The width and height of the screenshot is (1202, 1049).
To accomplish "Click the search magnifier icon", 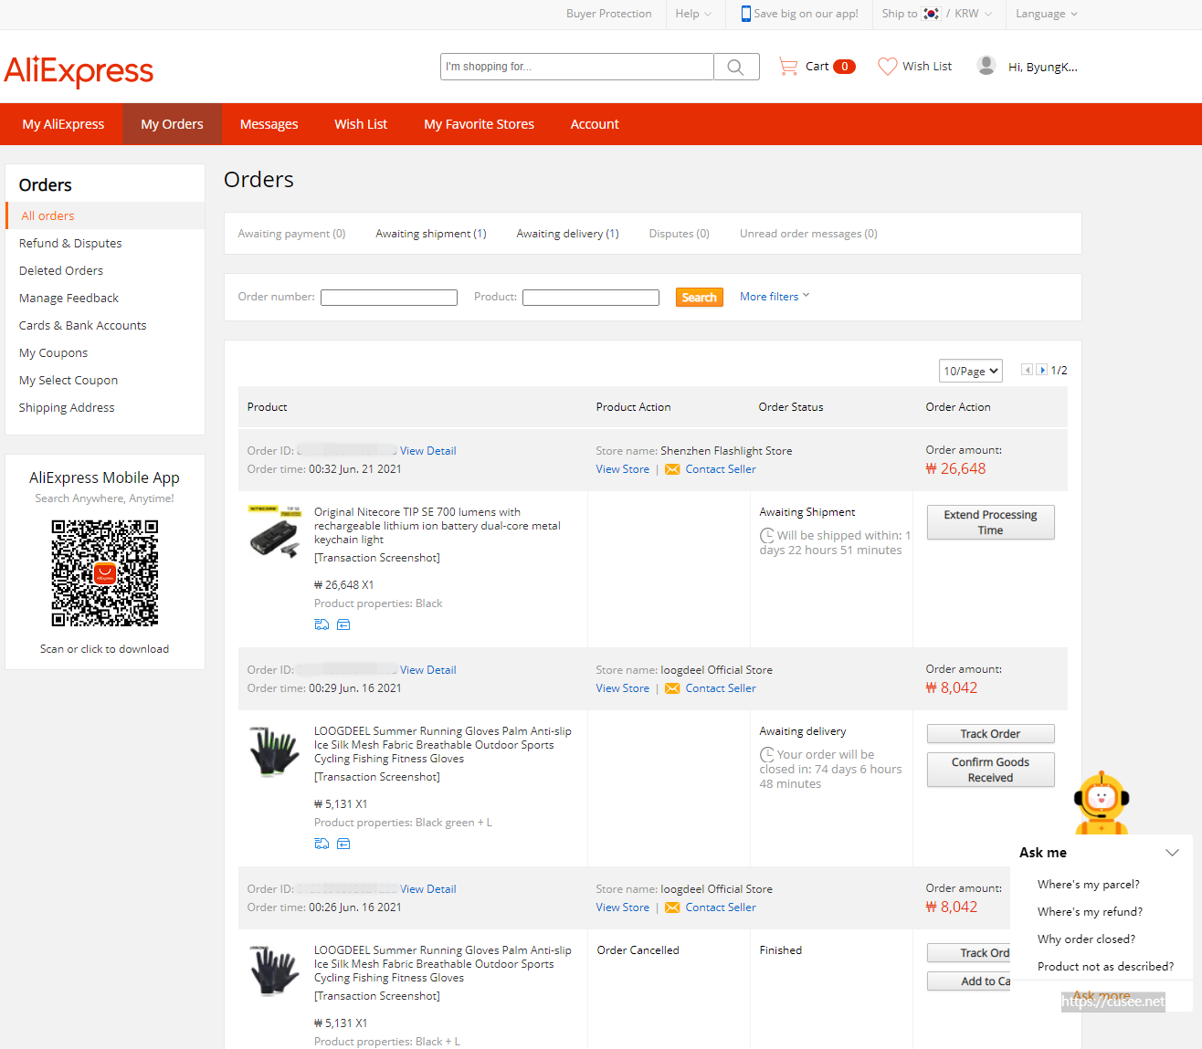I will pos(735,67).
